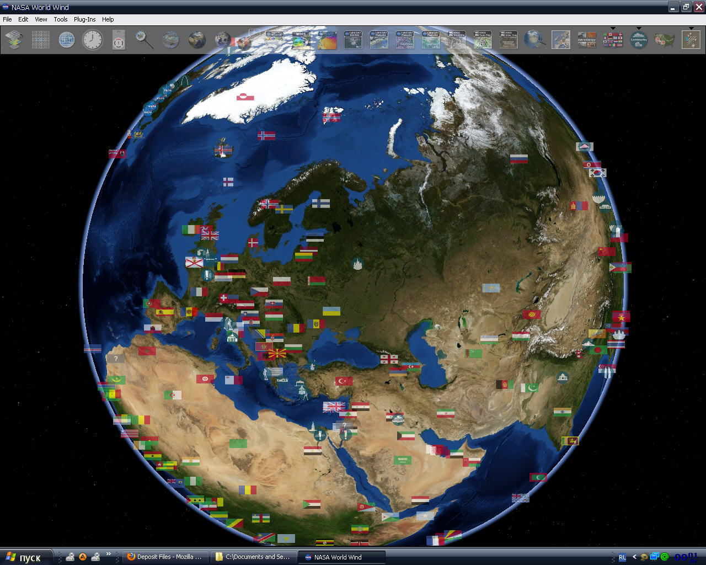Expand hidden tray icons arrow

(x=634, y=557)
